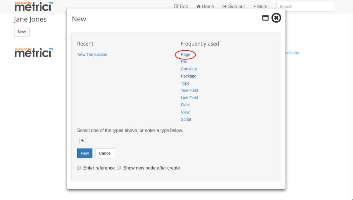Maximize the New dialog window icon

coord(265,18)
